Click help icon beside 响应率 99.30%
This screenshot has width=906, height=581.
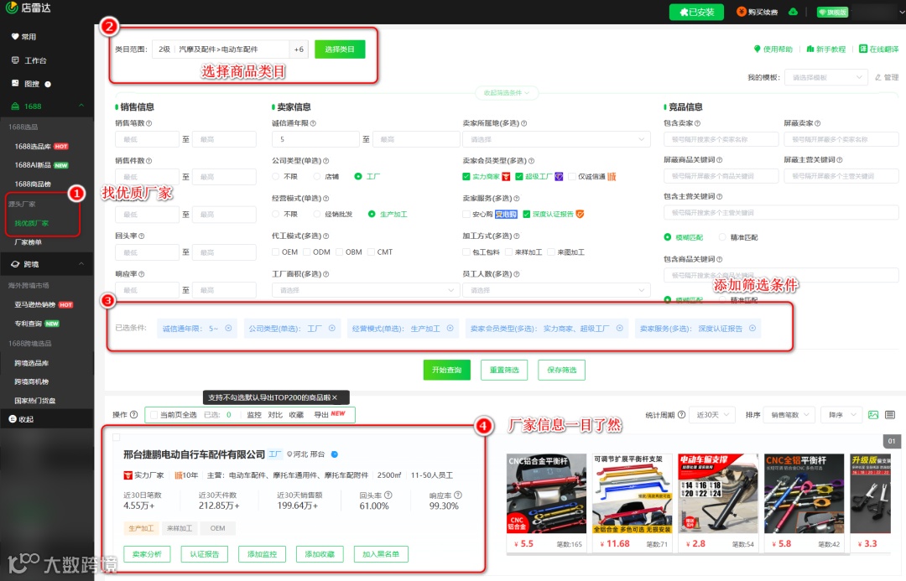(458, 495)
